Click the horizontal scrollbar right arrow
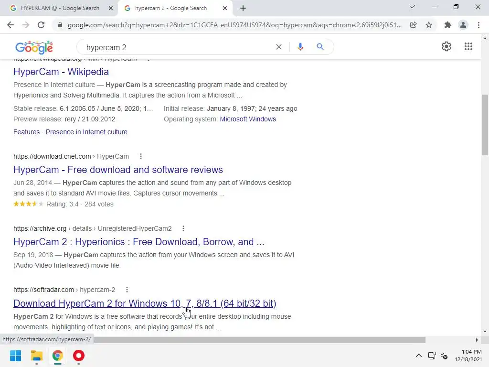The width and height of the screenshot is (489, 367). [x=477, y=340]
